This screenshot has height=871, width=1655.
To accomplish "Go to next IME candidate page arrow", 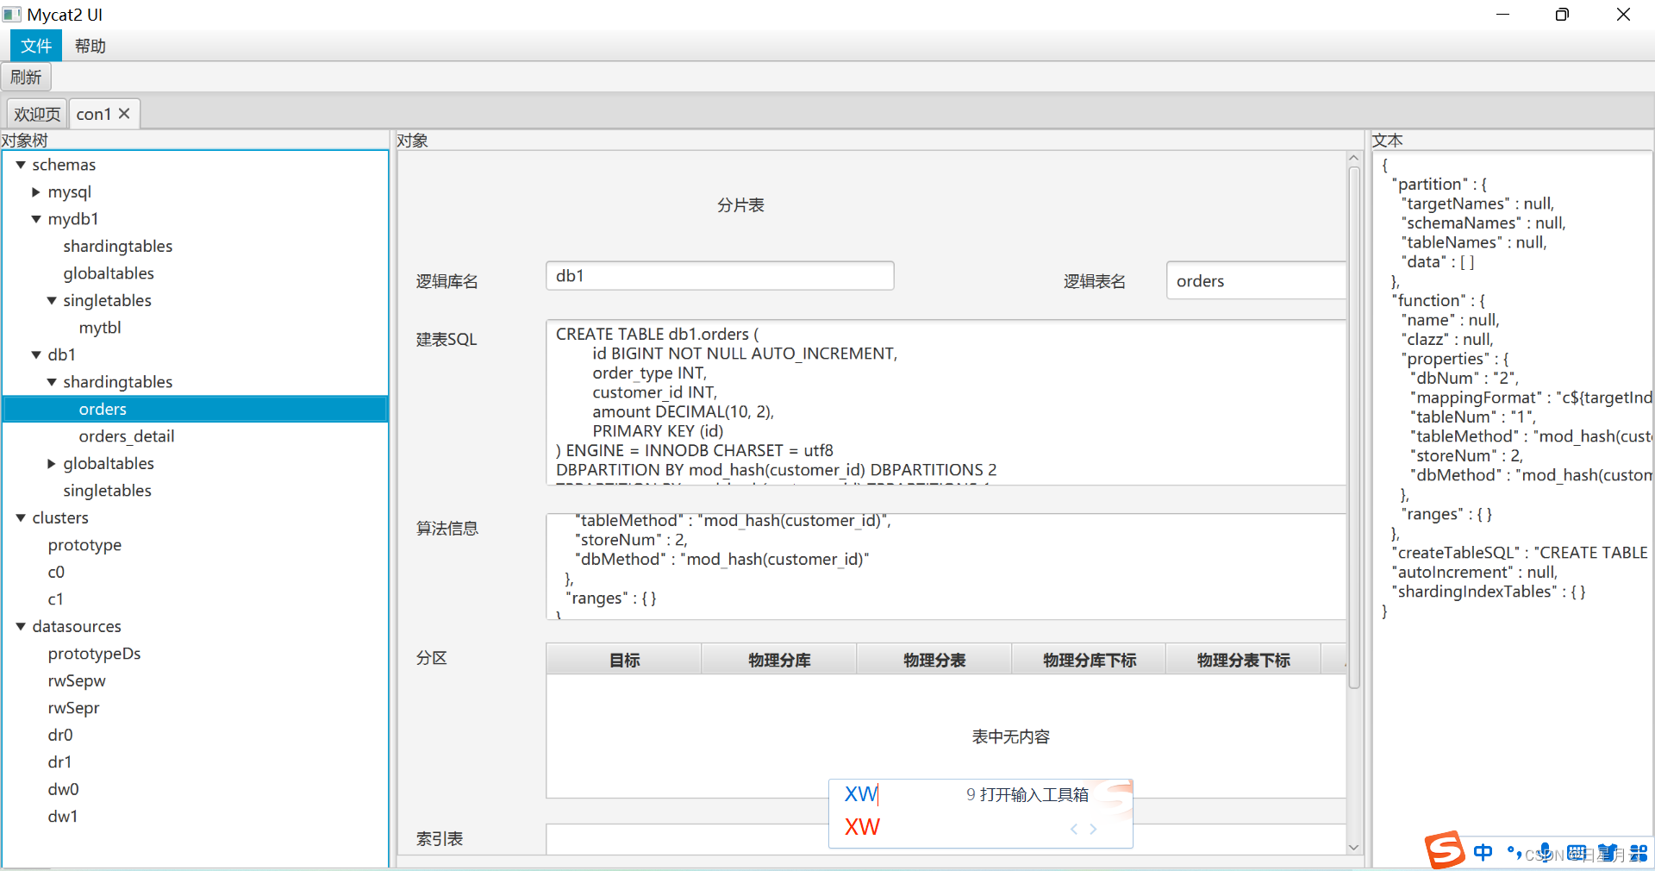I will point(1093,829).
